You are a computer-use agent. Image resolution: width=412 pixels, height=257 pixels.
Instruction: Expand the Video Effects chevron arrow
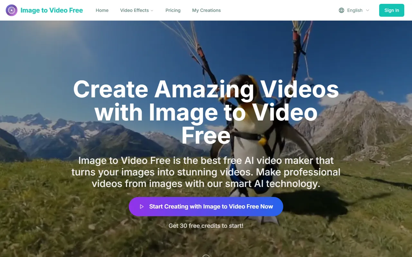pos(152,11)
